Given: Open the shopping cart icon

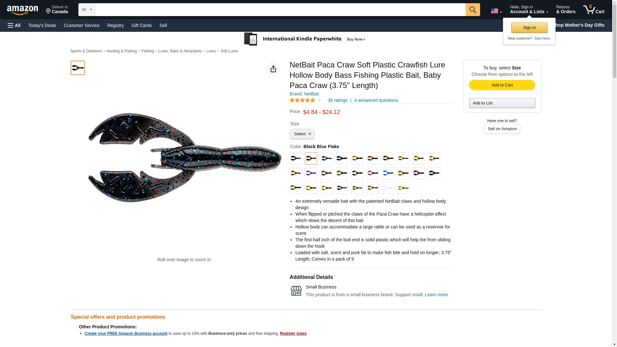Looking at the screenshot, I should tap(594, 10).
